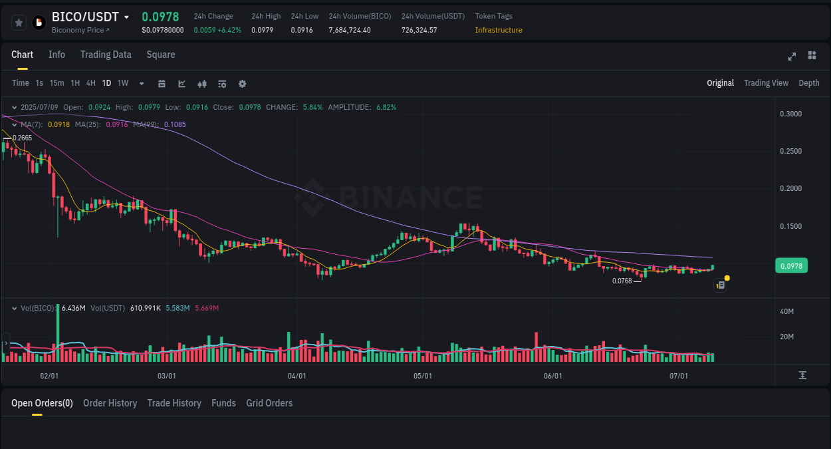This screenshot has height=449, width=831.
Task: Collapse the Vol indicator row chevron
Action: pyautogui.click(x=14, y=307)
